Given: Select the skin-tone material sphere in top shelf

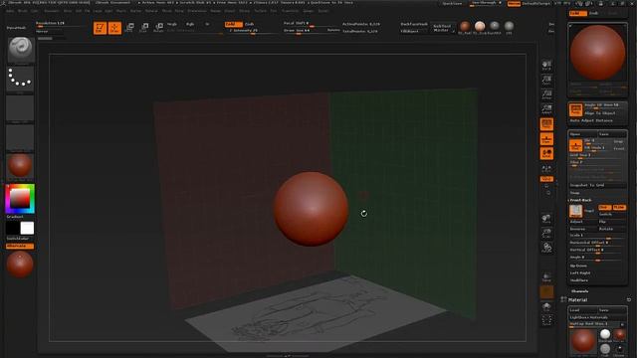Looking at the screenshot, I should point(480,27).
